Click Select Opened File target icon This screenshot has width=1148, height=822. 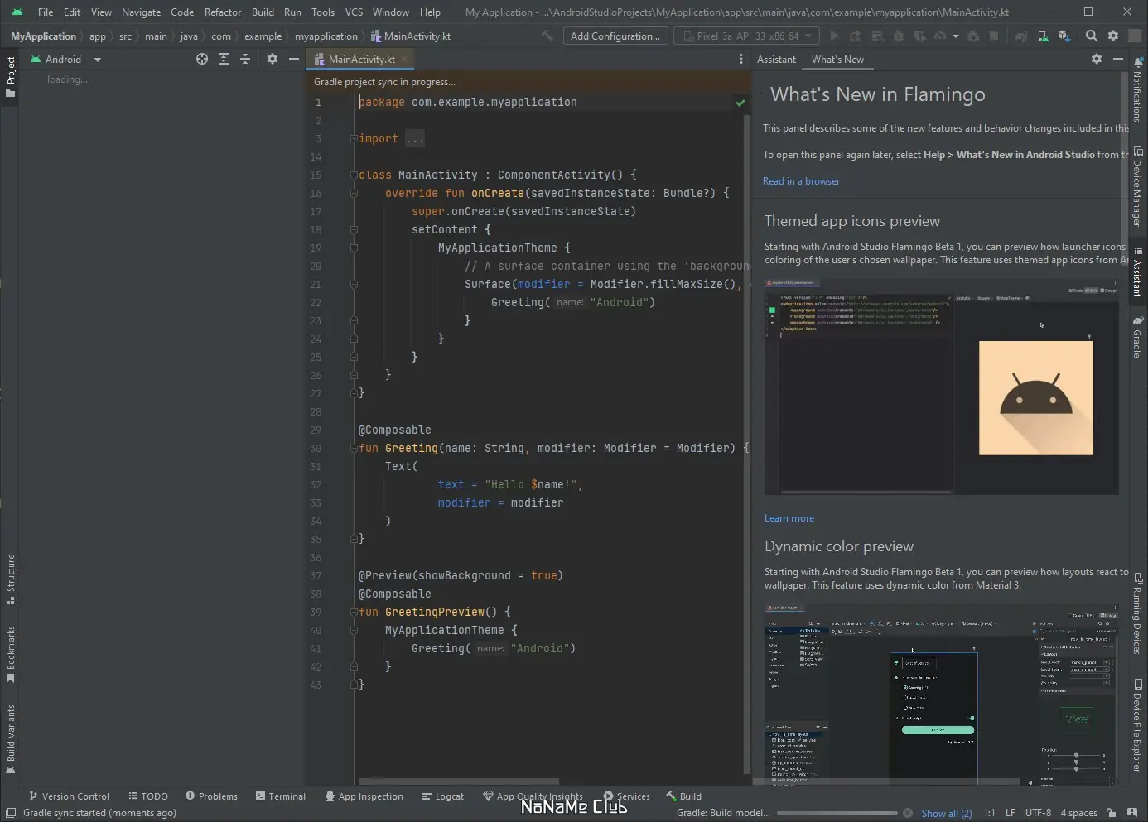[201, 59]
